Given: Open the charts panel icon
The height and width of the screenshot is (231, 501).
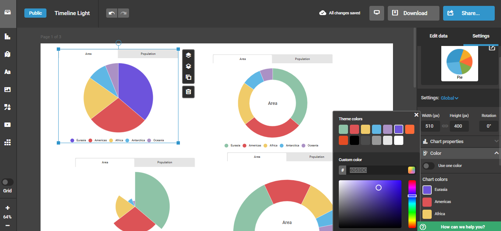Looking at the screenshot, I should click(x=7, y=36).
